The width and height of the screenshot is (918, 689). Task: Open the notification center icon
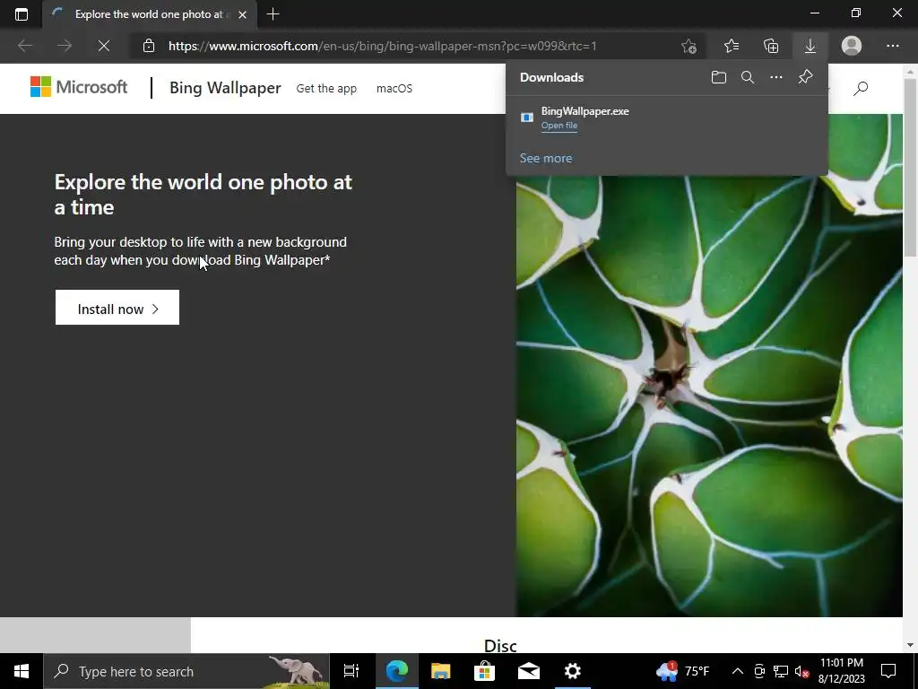coord(888,671)
